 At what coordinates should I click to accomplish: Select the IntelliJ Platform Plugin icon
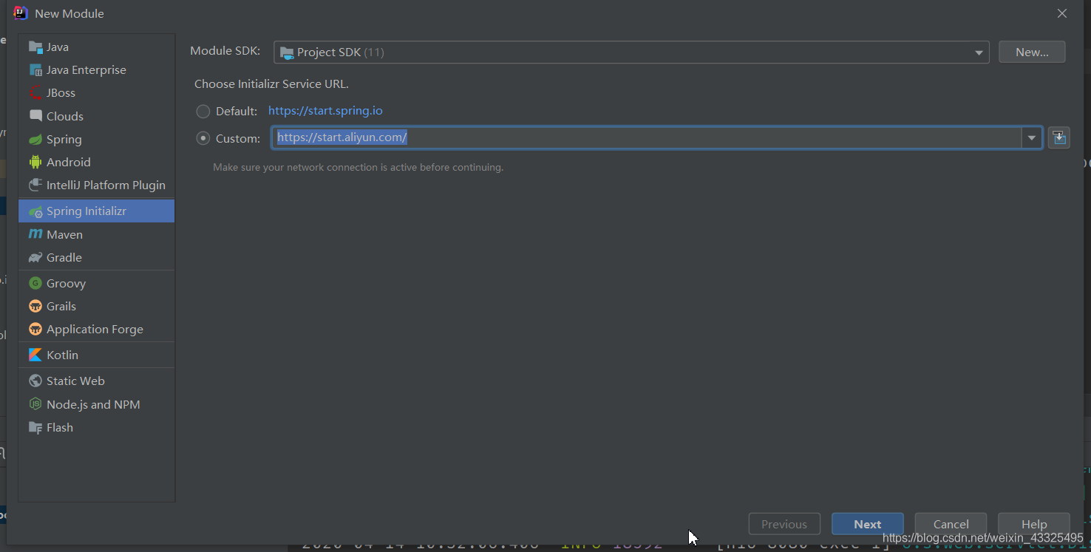click(x=35, y=185)
